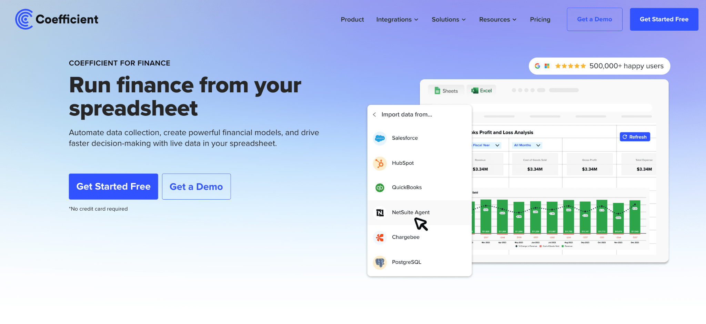Go back using the Import data arrow
This screenshot has height=324, width=706.
tap(374, 114)
